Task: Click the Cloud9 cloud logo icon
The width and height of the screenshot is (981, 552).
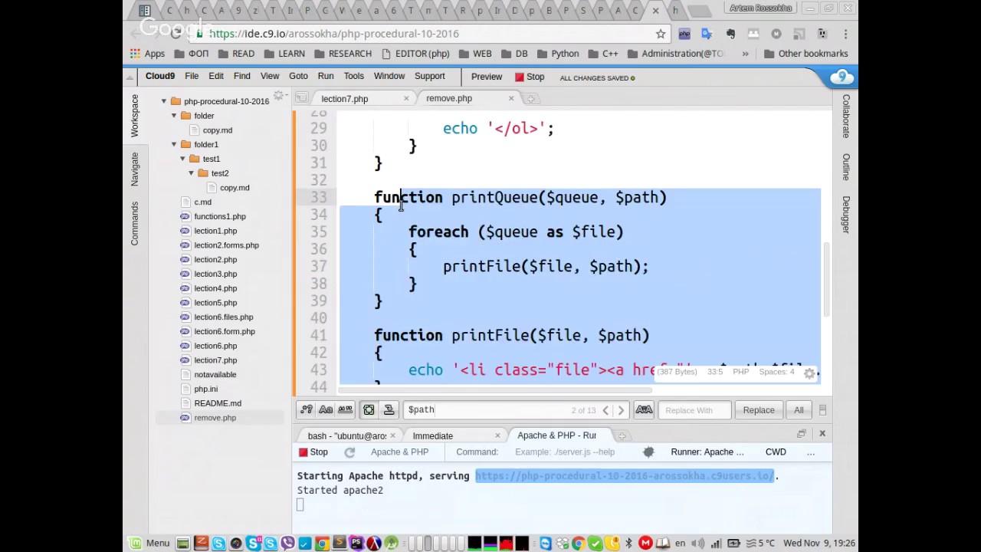Action: (x=842, y=77)
